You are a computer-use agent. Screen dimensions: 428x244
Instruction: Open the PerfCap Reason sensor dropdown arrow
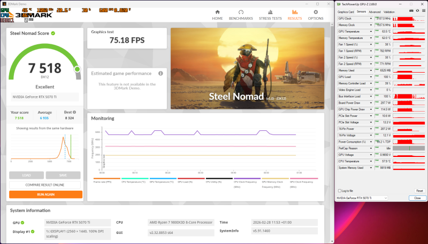click(371, 148)
